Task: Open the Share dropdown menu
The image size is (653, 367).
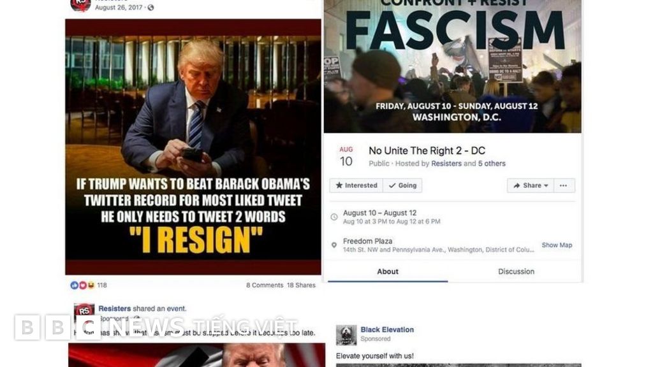Action: 531,185
